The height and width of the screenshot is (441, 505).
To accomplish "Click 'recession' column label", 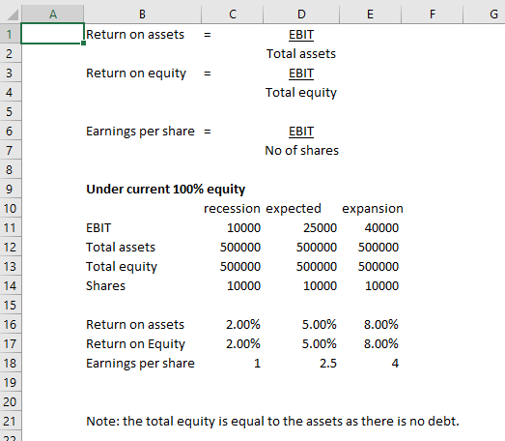I will pyautogui.click(x=232, y=209).
